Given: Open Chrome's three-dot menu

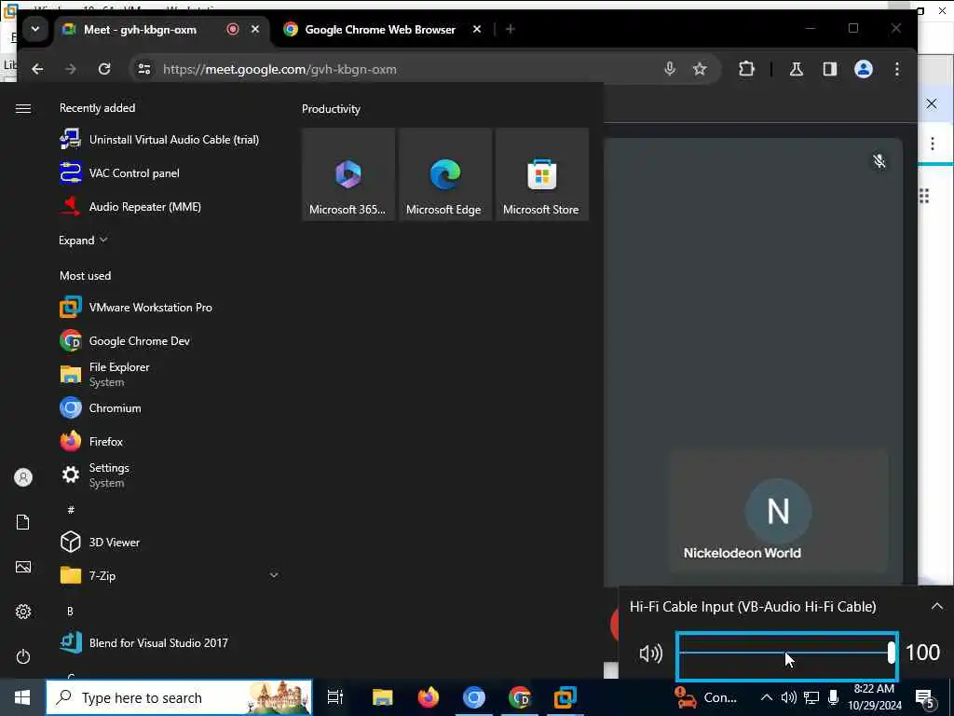Looking at the screenshot, I should pyautogui.click(x=897, y=69).
